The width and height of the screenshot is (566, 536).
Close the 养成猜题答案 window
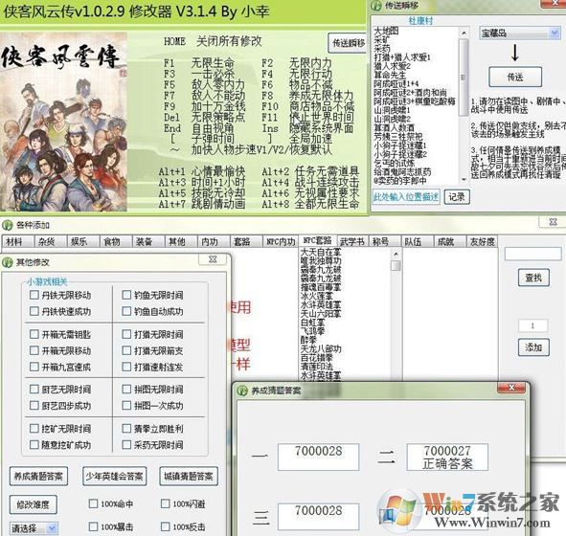[511, 388]
